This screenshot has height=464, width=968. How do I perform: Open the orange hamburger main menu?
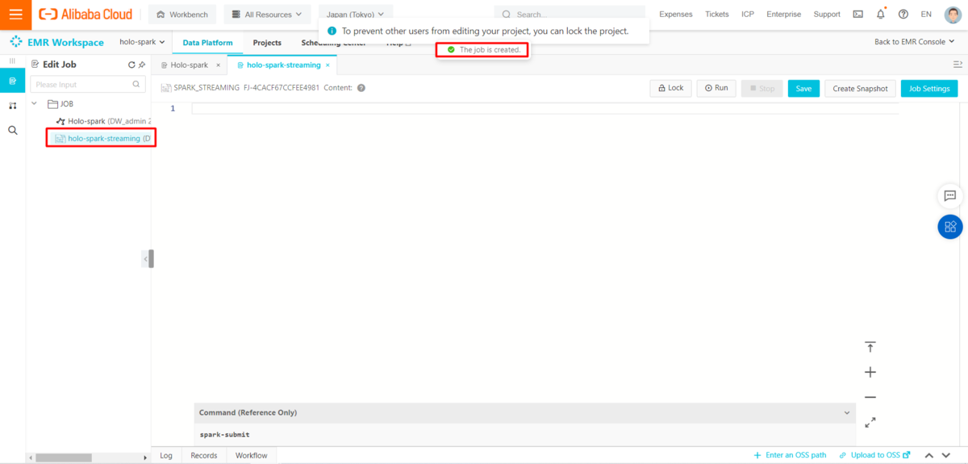[x=15, y=15]
